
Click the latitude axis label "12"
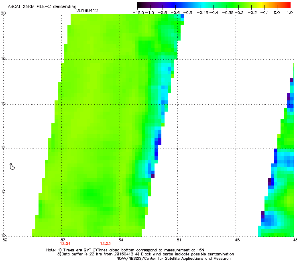[x=3, y=192]
